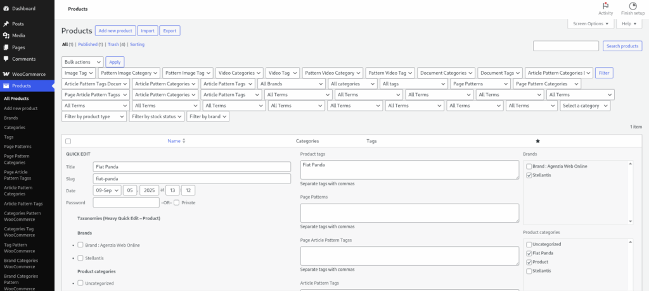Viewport: 649px width, 291px height.
Task: Click the Export button
Action: (x=170, y=30)
